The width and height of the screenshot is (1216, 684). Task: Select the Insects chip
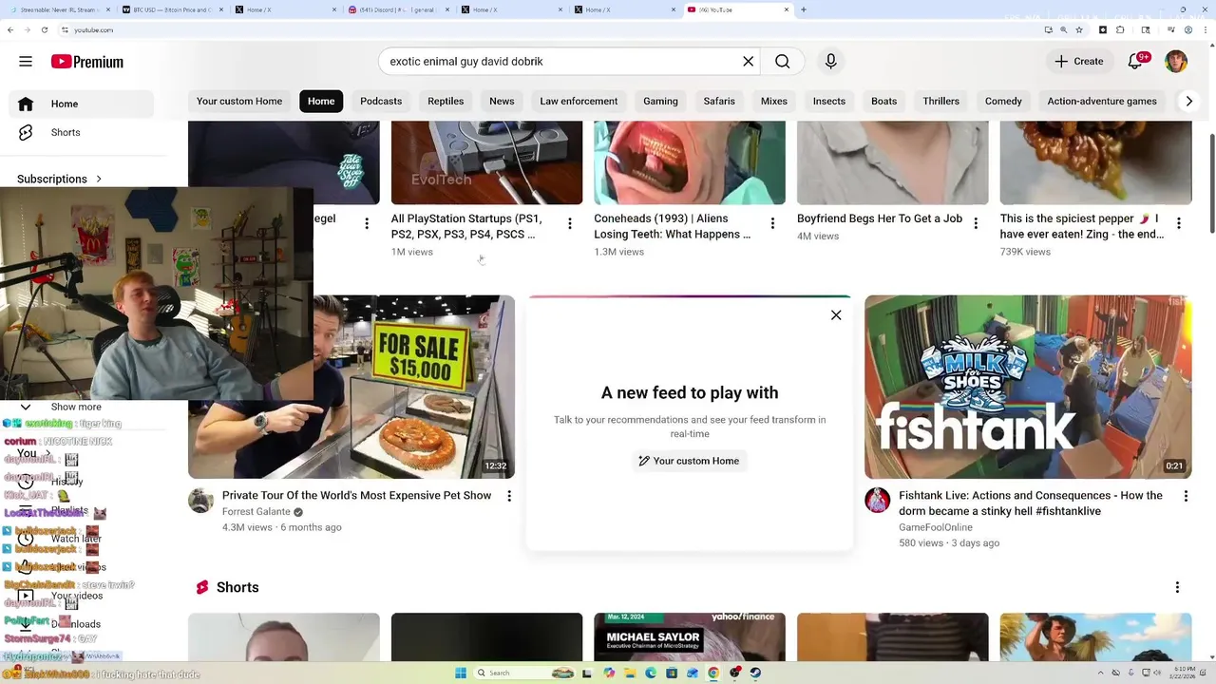click(x=829, y=101)
